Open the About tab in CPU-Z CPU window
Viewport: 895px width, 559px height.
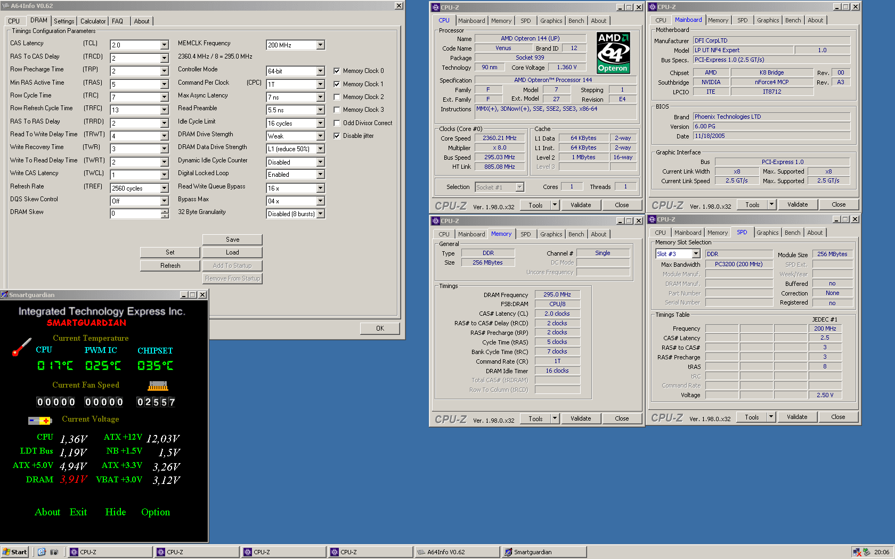598,21
